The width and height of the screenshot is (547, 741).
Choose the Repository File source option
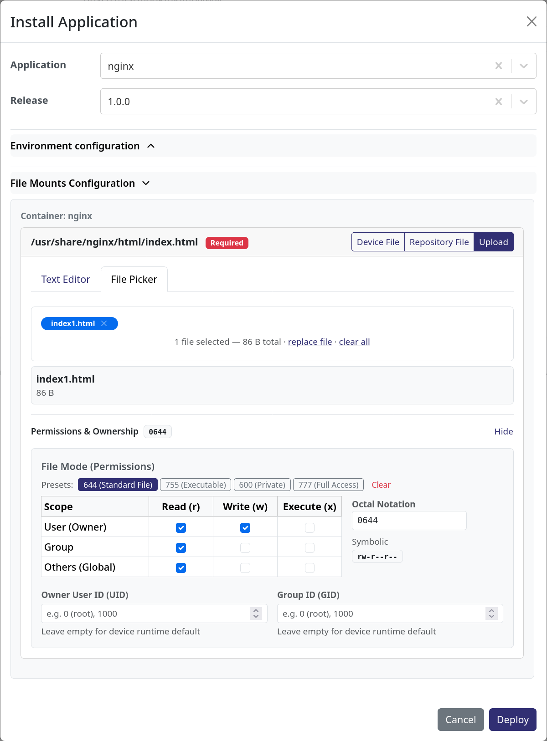(x=439, y=242)
